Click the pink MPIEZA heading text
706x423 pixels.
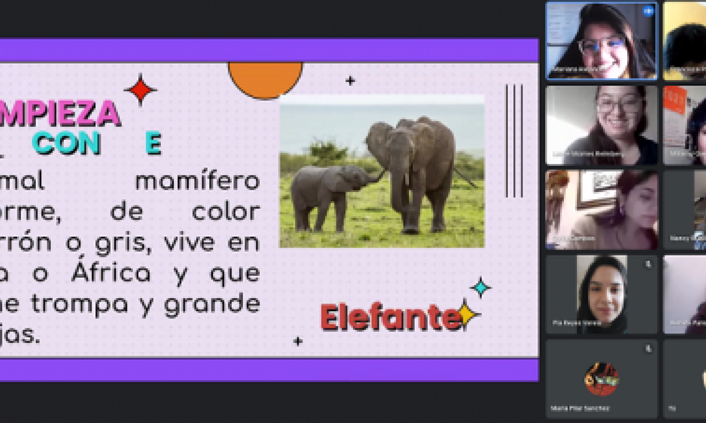coord(60,114)
